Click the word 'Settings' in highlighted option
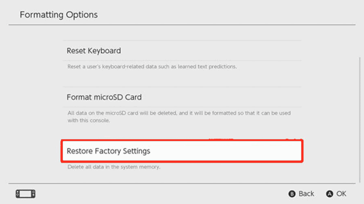Screen dimensions: 364x204 click(136, 151)
